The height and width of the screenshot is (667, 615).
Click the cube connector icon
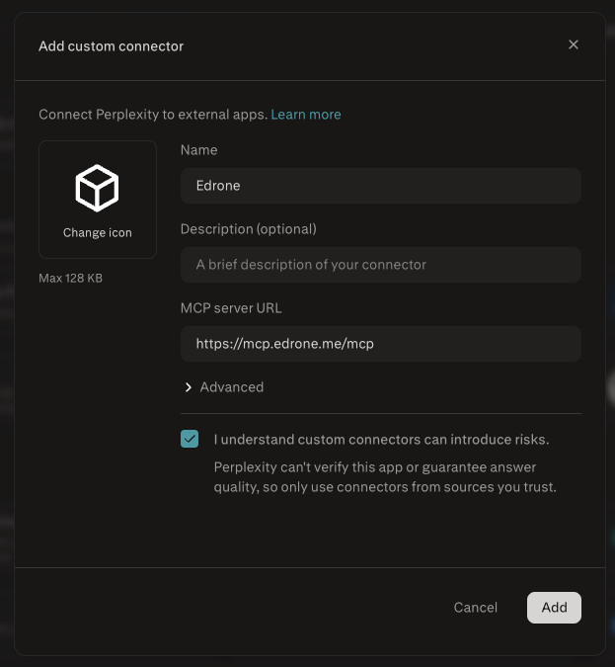pos(98,188)
